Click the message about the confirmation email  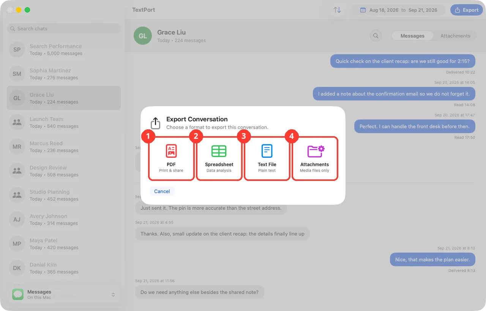[x=394, y=94]
